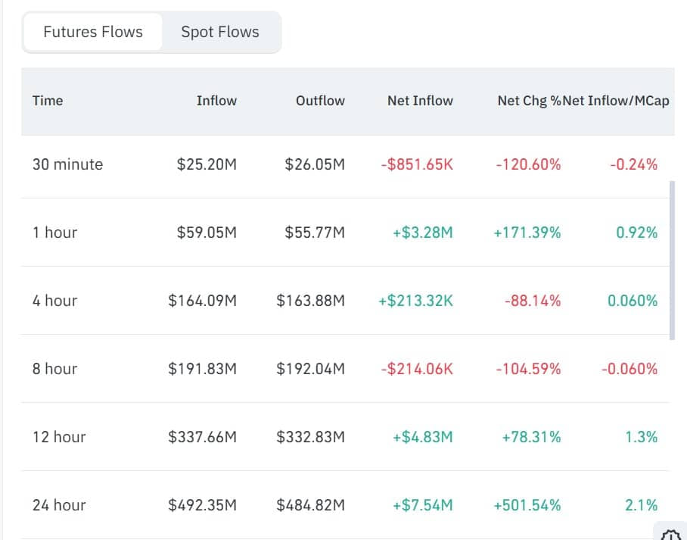Click the Net Chg % column header

coord(529,101)
